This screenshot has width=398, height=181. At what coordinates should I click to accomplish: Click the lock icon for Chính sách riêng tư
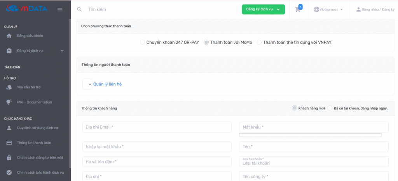pos(9,158)
